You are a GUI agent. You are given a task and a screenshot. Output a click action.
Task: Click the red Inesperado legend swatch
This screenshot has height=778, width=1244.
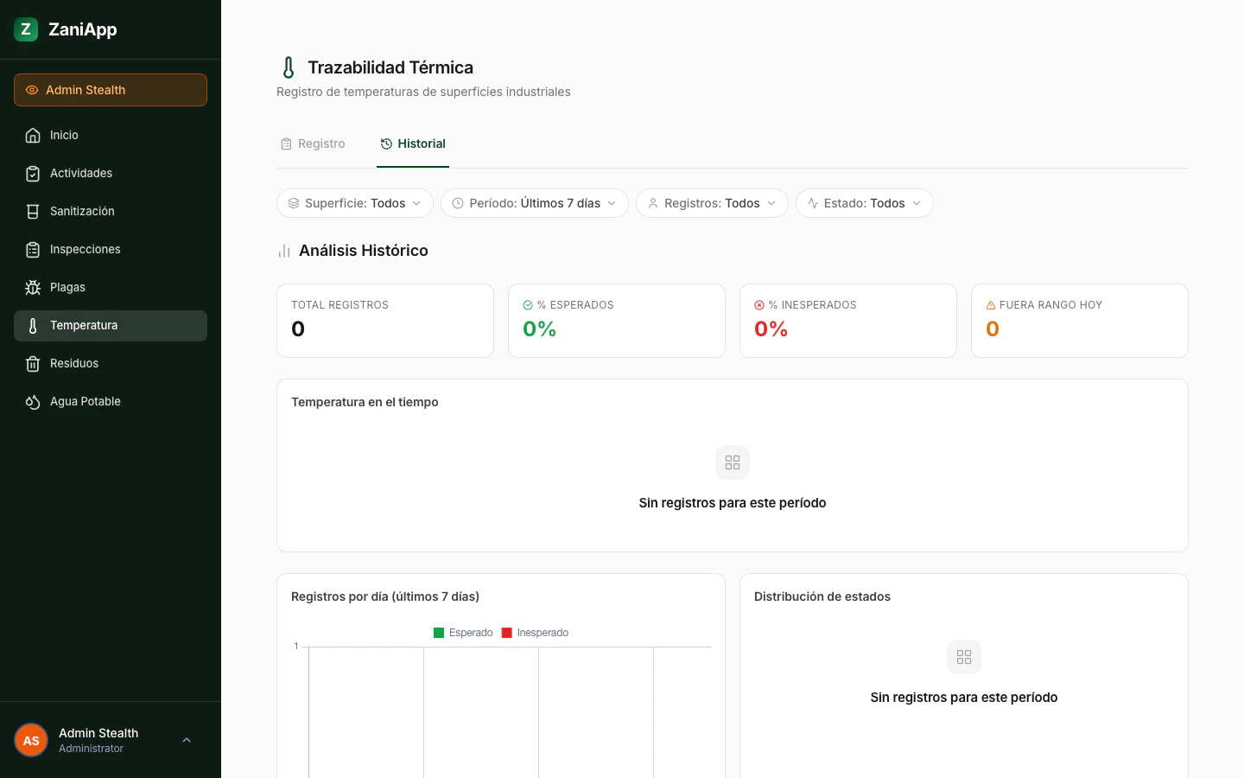[x=507, y=633]
